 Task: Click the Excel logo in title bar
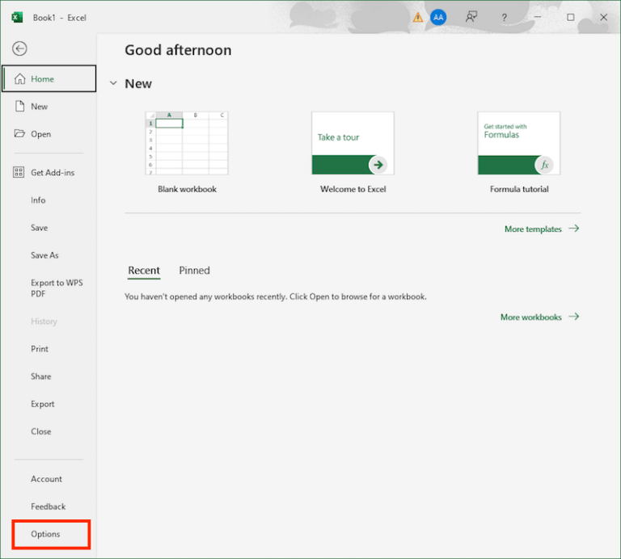(x=17, y=18)
